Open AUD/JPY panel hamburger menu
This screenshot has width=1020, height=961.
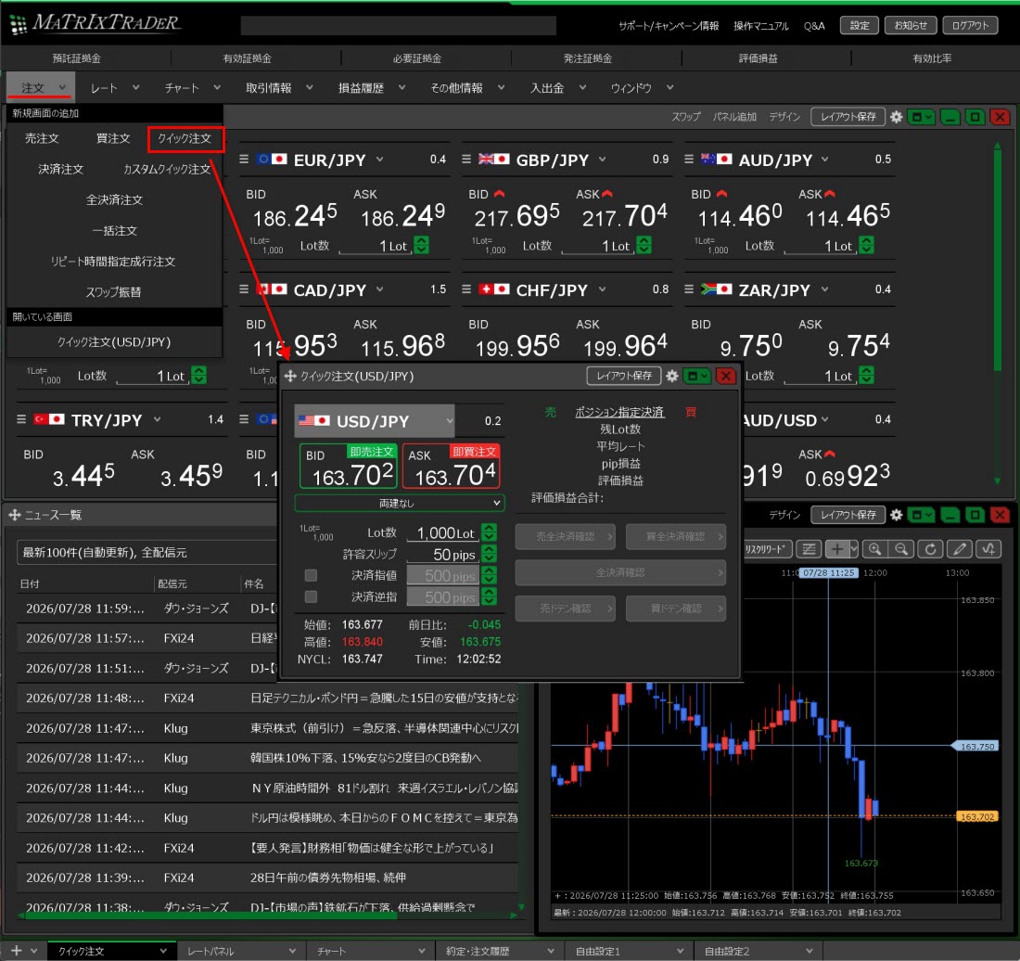tap(689, 160)
